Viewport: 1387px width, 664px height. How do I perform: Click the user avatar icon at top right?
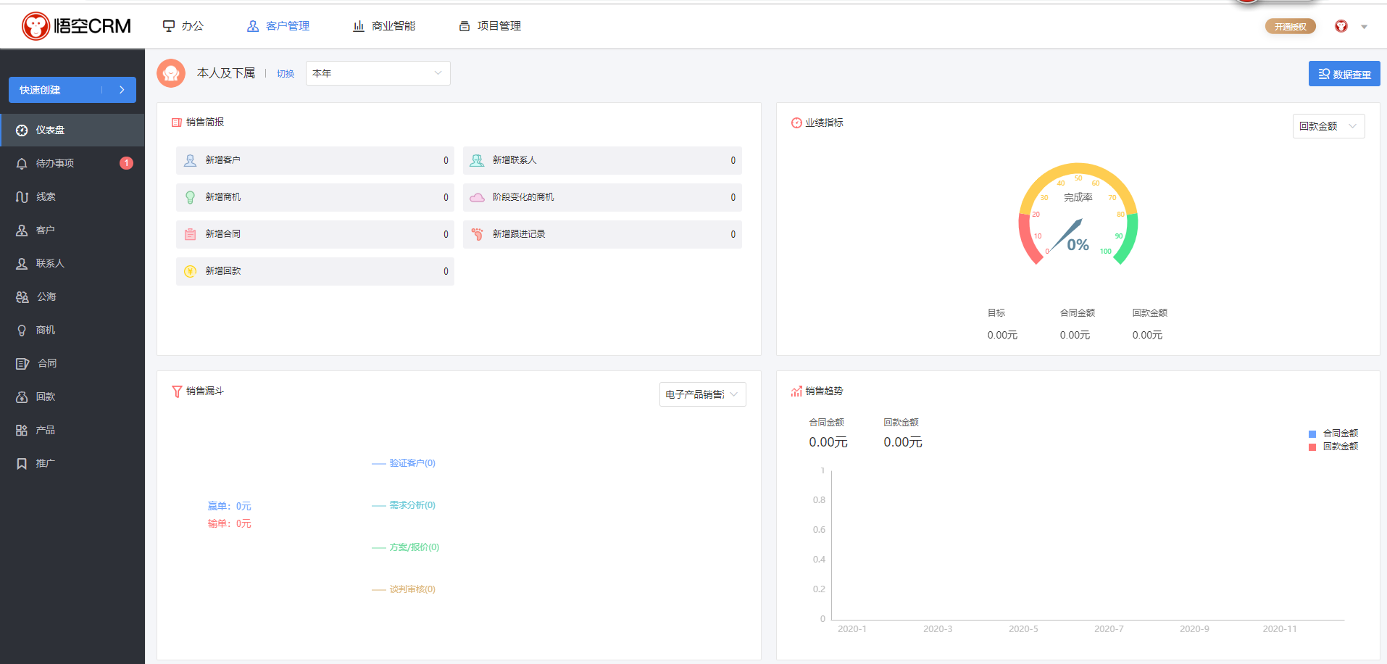point(1341,26)
